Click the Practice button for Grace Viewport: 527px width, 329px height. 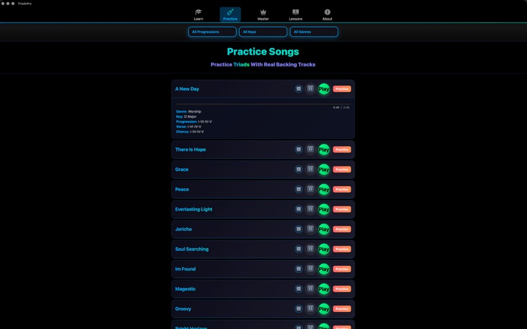click(x=342, y=170)
